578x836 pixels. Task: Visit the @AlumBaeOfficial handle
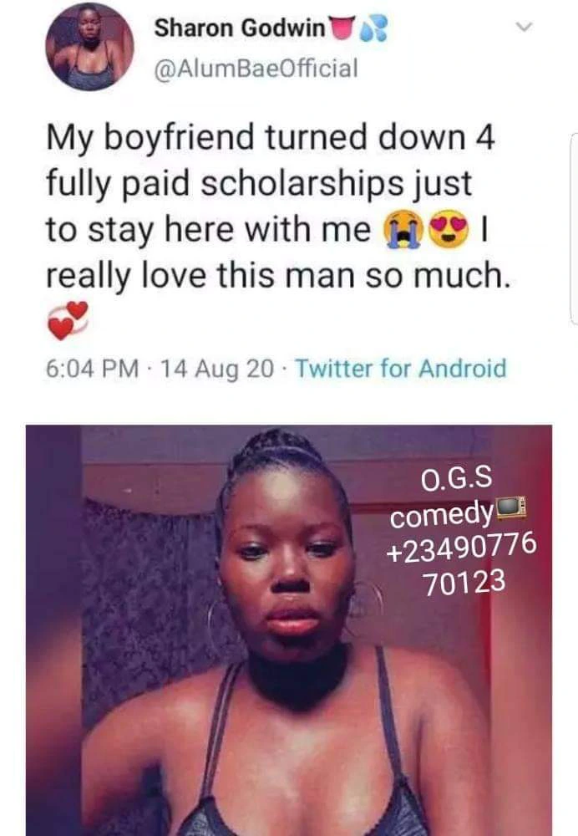[x=256, y=69]
